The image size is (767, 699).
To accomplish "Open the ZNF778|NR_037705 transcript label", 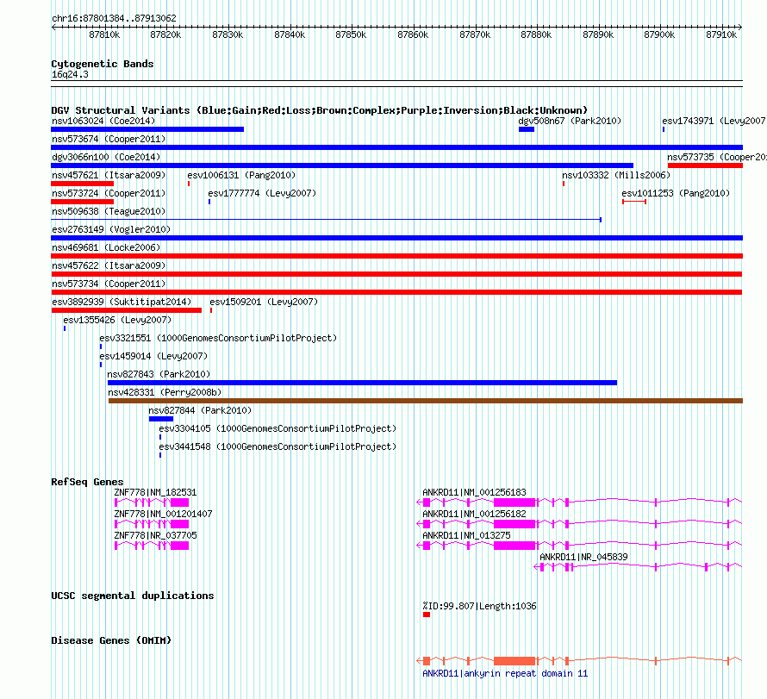I will [155, 535].
